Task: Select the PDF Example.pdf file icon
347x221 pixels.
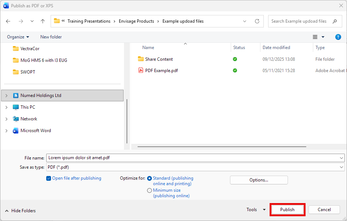Action: coord(140,71)
